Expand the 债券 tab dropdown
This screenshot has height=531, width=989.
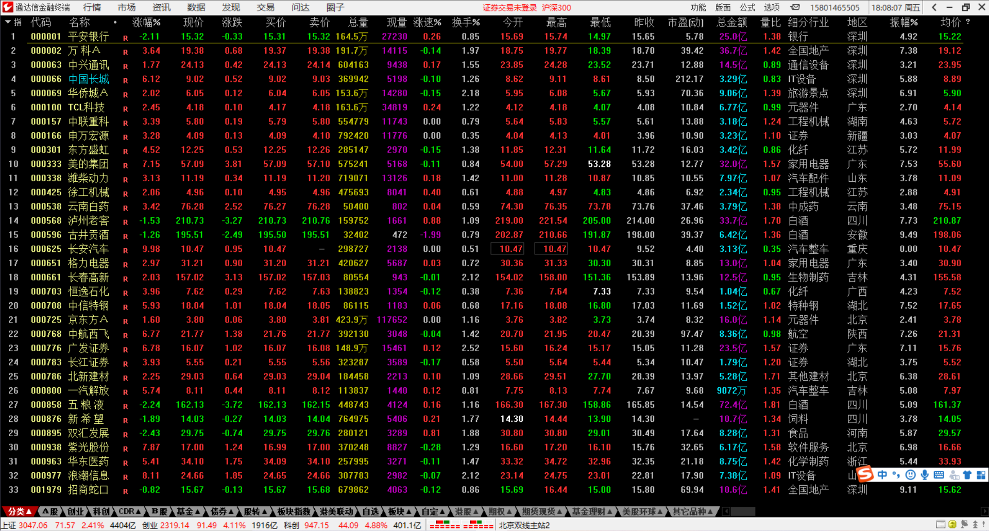coord(230,511)
